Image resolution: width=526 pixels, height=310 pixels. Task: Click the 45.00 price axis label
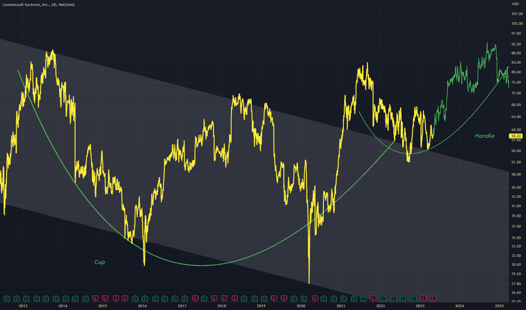click(517, 187)
